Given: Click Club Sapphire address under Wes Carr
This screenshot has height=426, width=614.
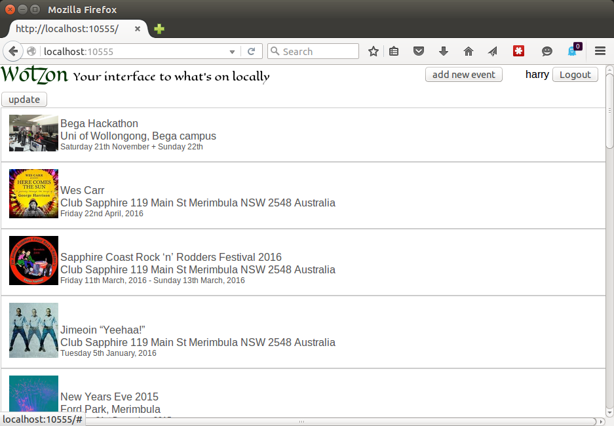Looking at the screenshot, I should [x=198, y=203].
